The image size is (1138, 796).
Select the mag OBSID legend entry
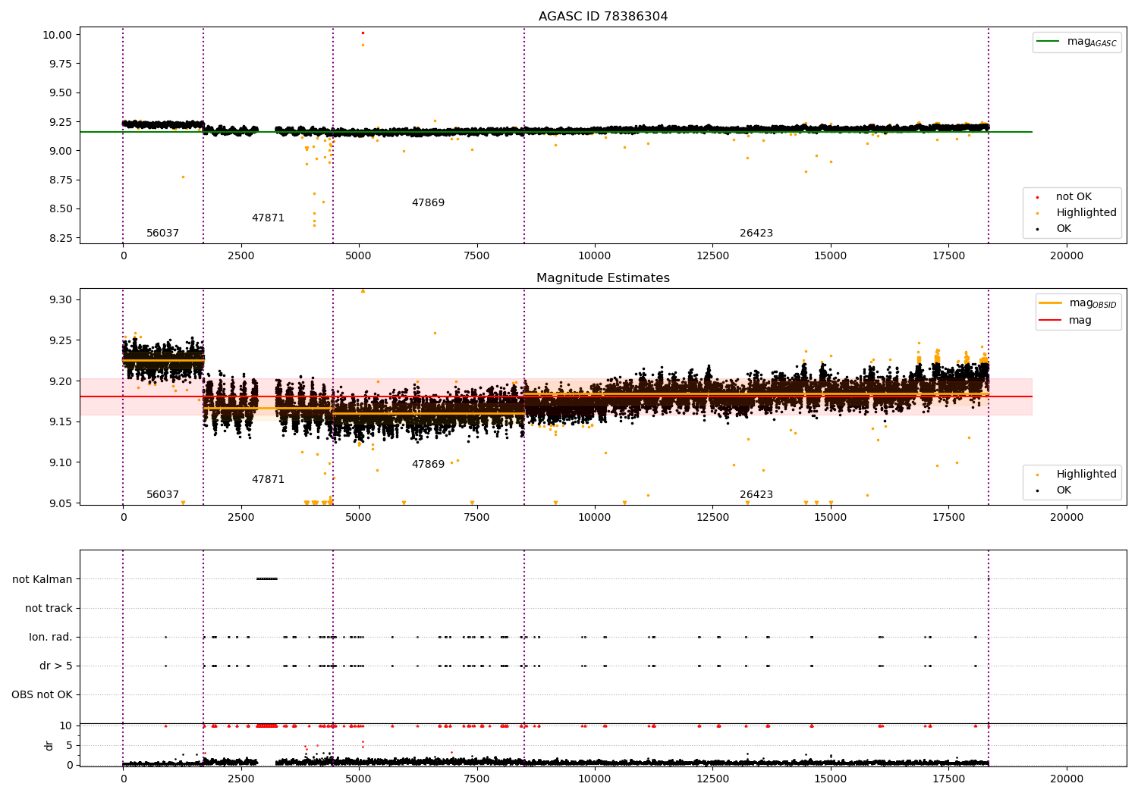point(1077,303)
